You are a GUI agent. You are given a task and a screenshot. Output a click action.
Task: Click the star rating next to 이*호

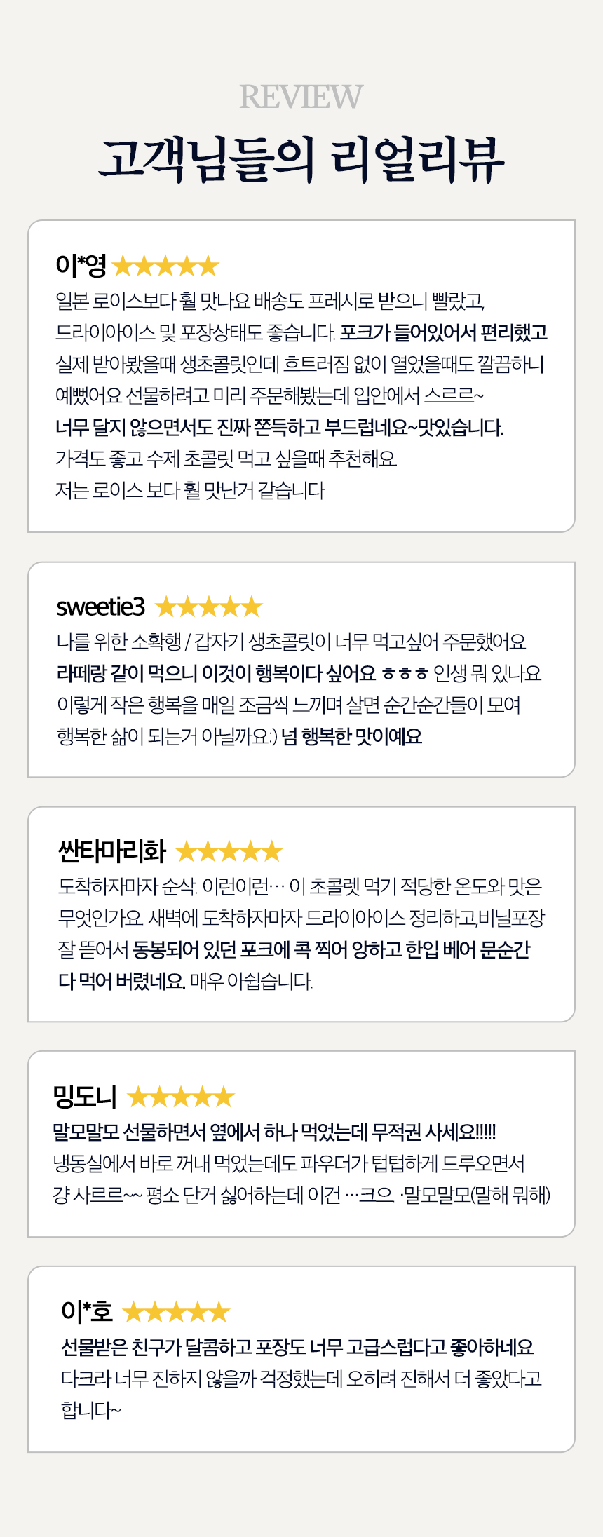click(177, 1311)
